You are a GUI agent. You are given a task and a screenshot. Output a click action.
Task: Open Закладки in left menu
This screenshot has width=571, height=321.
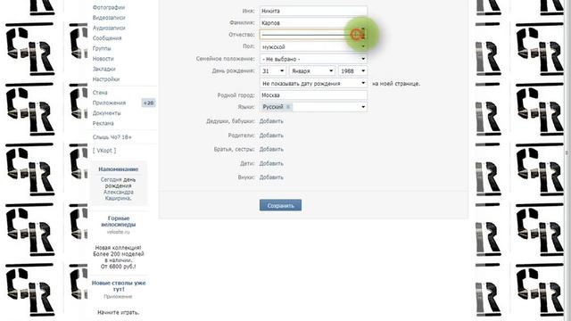point(103,69)
